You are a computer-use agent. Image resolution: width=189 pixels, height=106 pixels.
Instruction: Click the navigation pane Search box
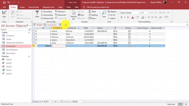[x=14, y=29]
